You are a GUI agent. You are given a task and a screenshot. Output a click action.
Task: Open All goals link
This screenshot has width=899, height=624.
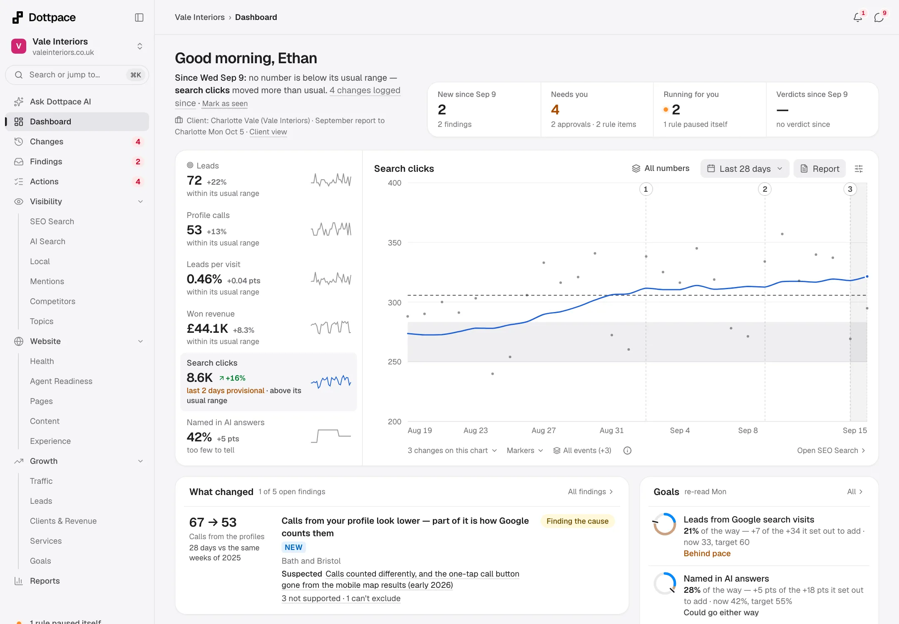pos(855,492)
